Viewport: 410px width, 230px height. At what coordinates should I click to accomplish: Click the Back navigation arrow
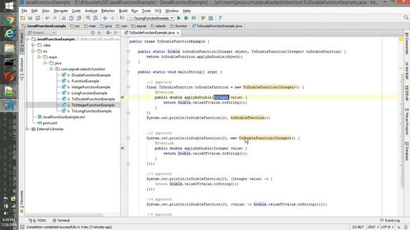[105, 19]
